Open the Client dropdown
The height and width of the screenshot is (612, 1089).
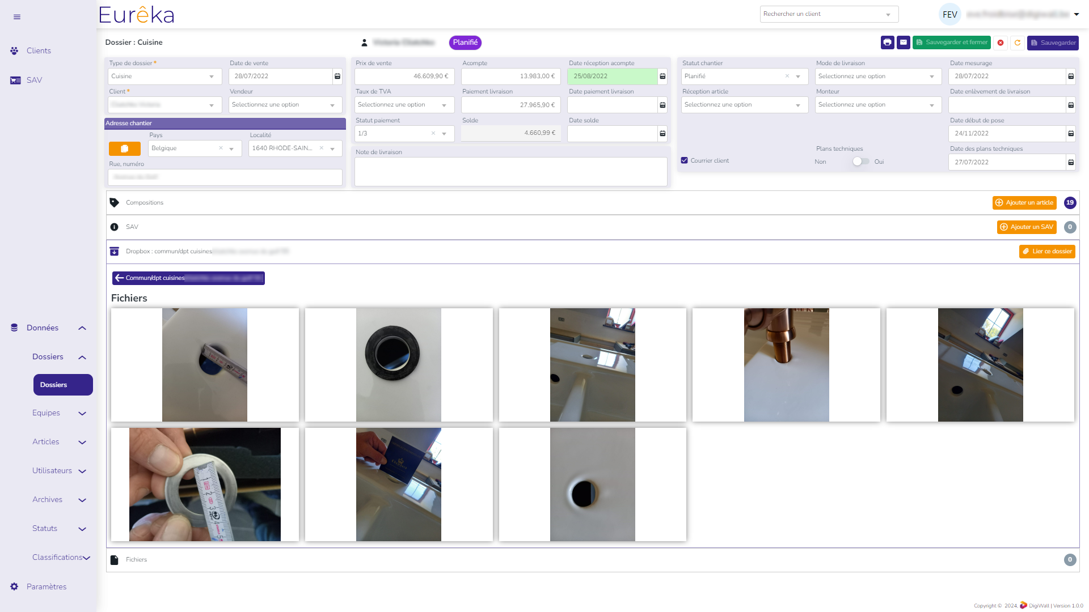165,105
